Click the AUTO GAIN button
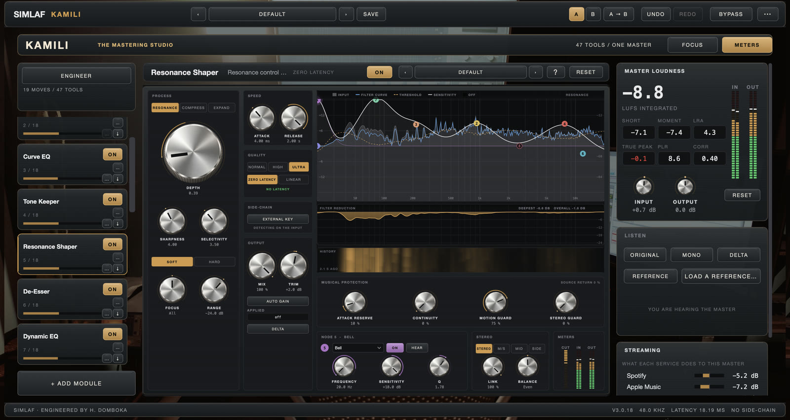The width and height of the screenshot is (790, 420). (278, 301)
